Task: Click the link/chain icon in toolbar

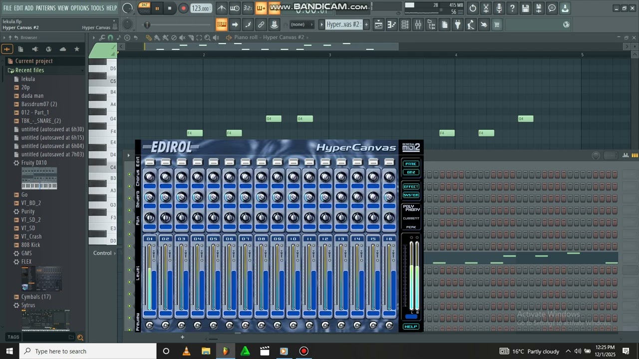Action: tap(261, 24)
